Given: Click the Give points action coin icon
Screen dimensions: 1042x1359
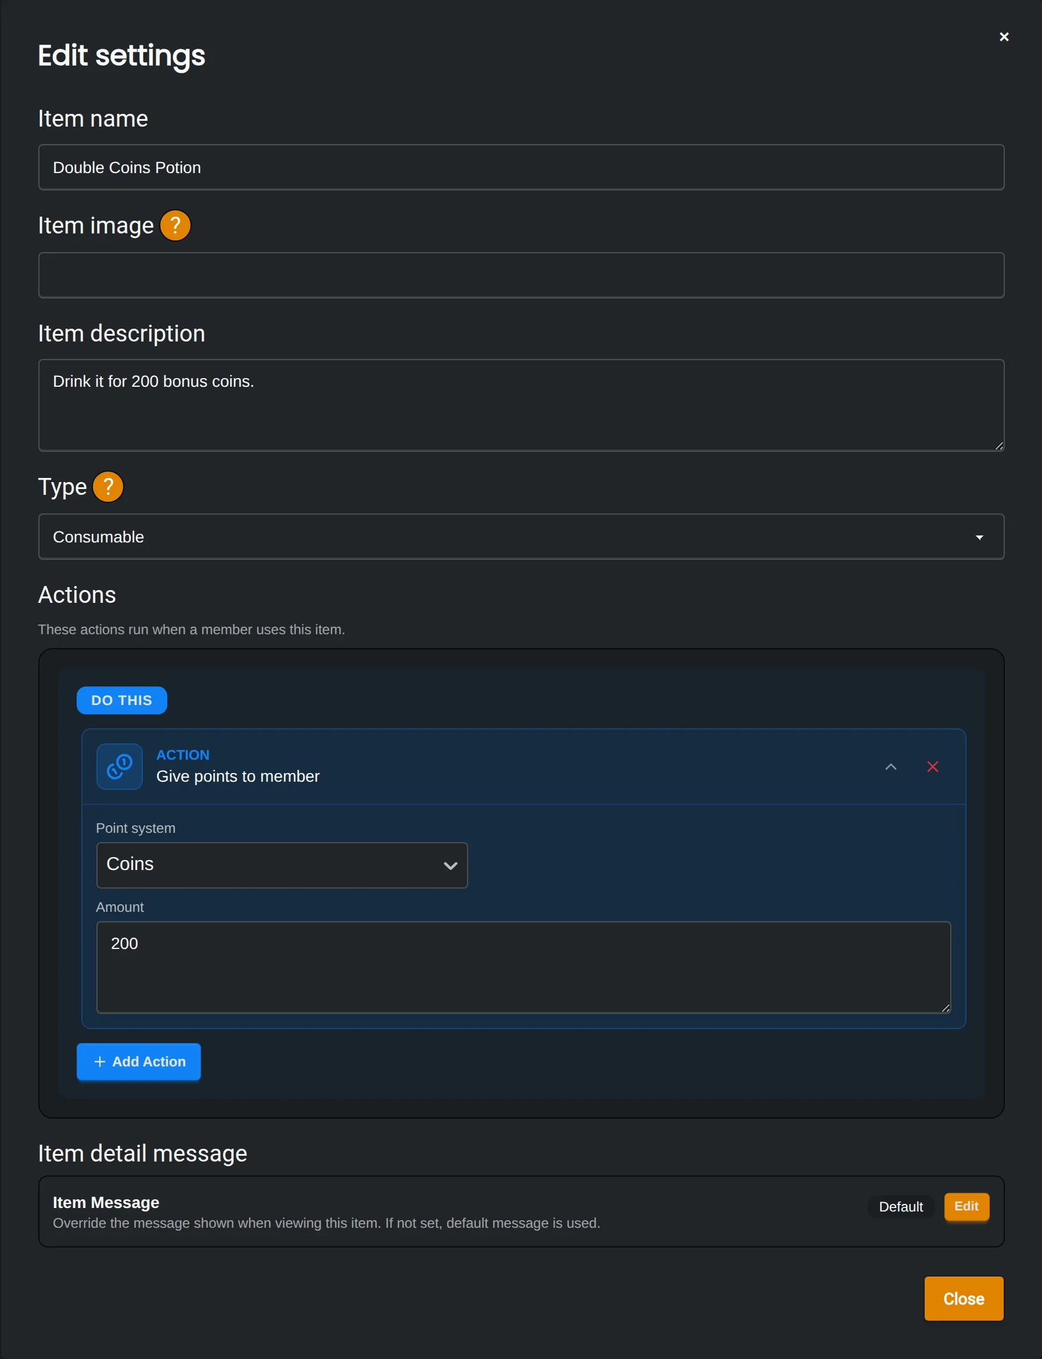Looking at the screenshot, I should pos(120,766).
